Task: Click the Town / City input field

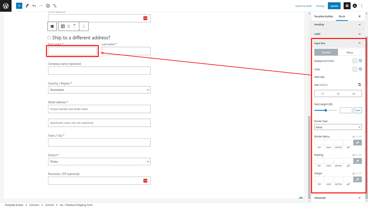Action: point(99,142)
